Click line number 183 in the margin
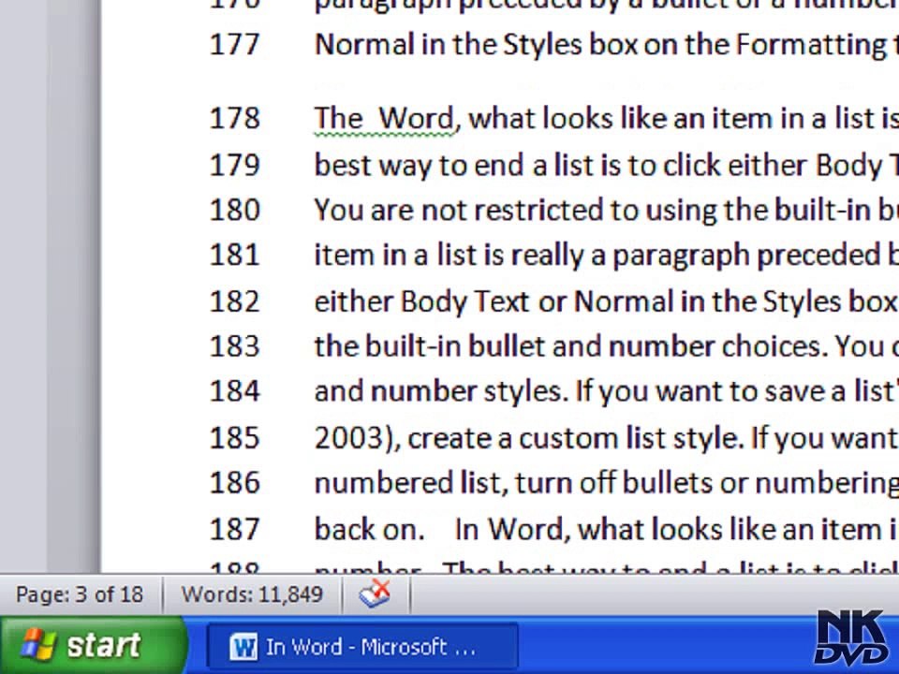899x674 pixels. click(x=234, y=346)
